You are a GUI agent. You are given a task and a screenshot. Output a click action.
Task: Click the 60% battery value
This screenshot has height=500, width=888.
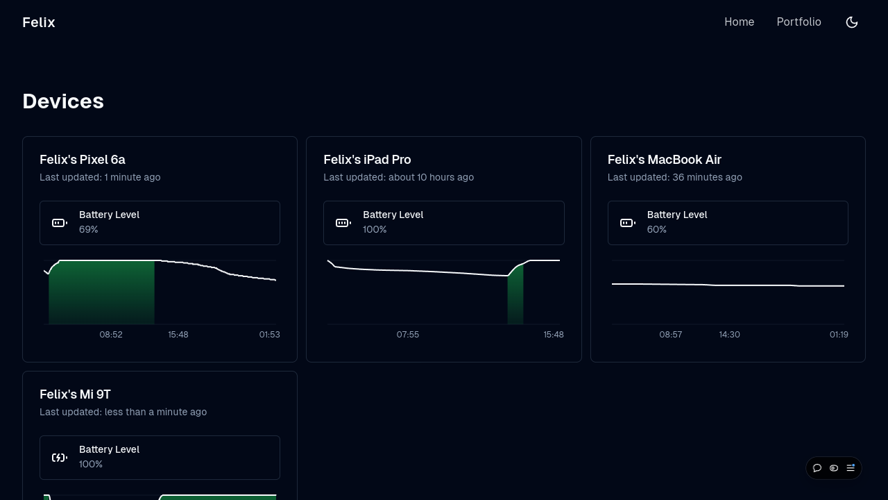click(657, 229)
